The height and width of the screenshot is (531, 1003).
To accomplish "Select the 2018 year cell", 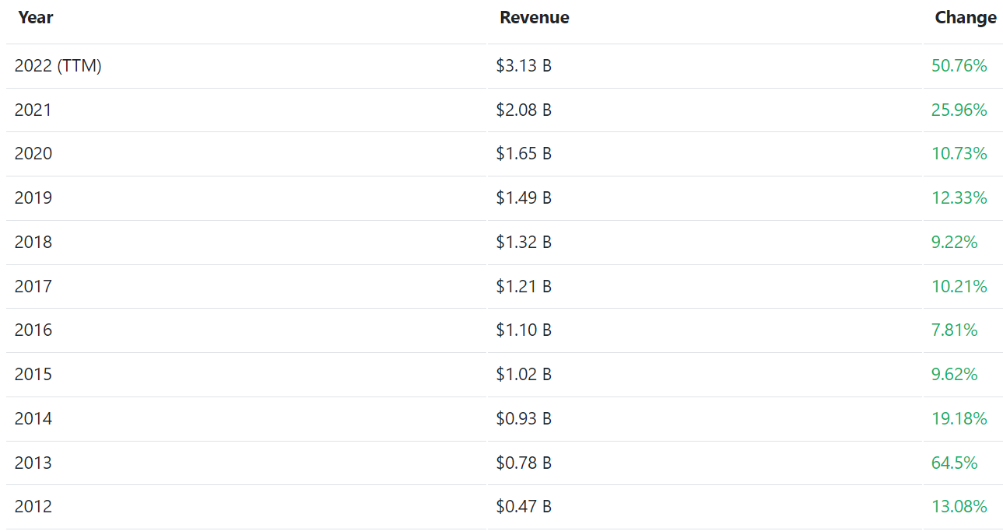I will (x=33, y=243).
